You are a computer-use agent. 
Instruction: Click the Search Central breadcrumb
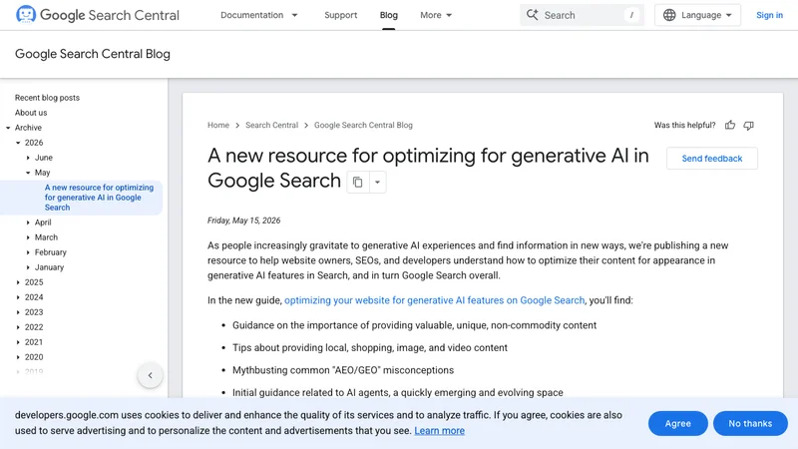coord(271,126)
